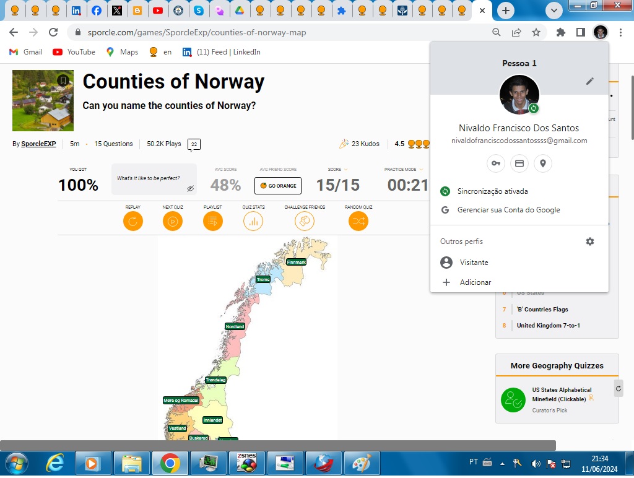Add quiz to a Playlist
The width and height of the screenshot is (634, 478).
point(212,220)
